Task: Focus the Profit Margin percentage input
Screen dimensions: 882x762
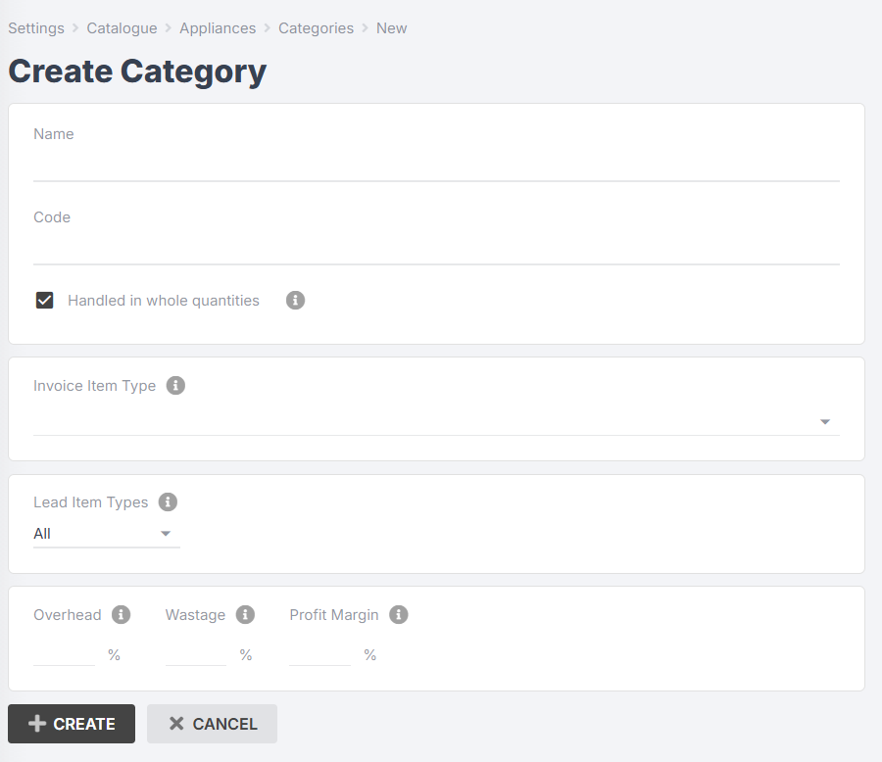Action: [x=319, y=653]
